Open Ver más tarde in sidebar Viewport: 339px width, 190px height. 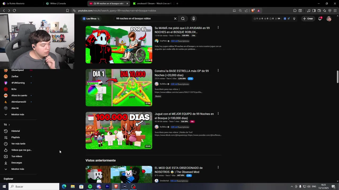pos(18,144)
